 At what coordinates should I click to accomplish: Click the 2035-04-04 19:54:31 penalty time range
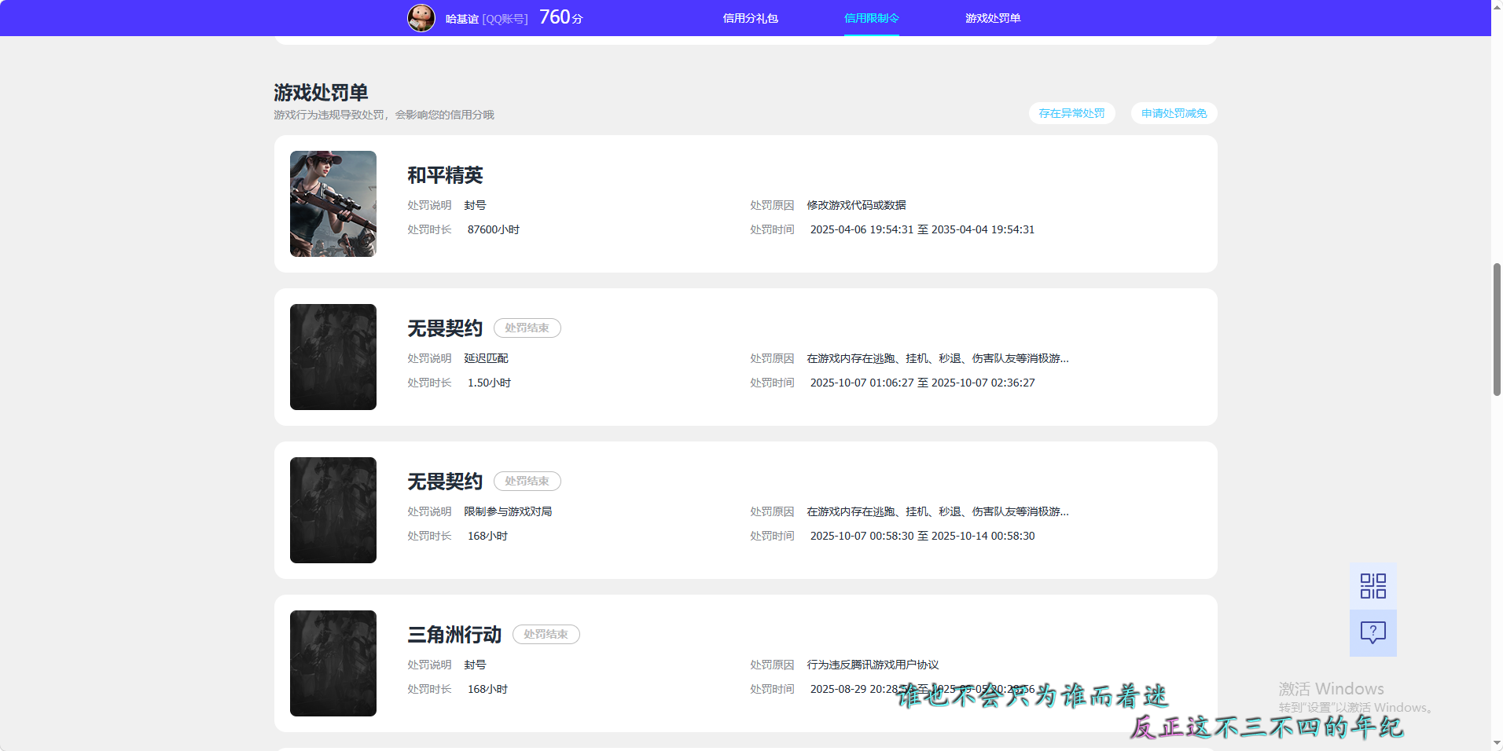click(922, 229)
